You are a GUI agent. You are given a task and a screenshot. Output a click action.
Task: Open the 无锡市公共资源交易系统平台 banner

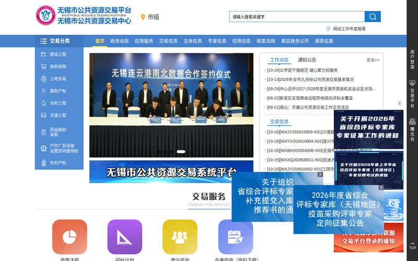pyautogui.click(x=171, y=172)
